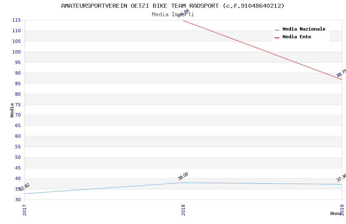346x224 pixels.
Task: Click the 2019 x-axis label
Action: pyautogui.click(x=342, y=210)
